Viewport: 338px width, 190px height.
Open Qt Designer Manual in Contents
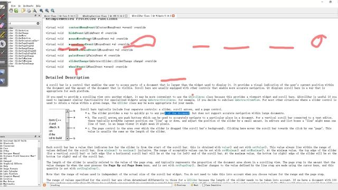pos(10,154)
